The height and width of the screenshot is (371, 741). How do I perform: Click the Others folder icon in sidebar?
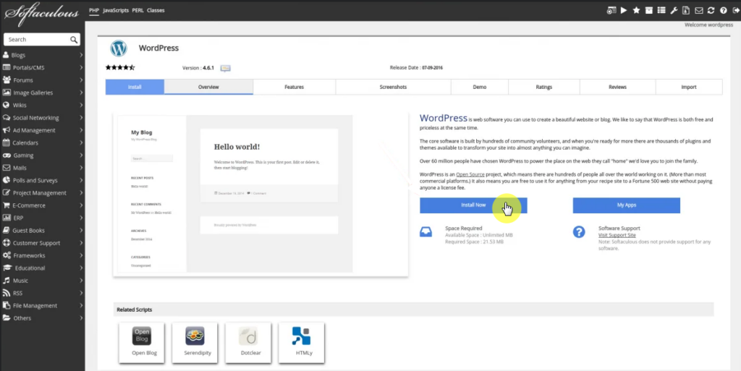(7, 317)
